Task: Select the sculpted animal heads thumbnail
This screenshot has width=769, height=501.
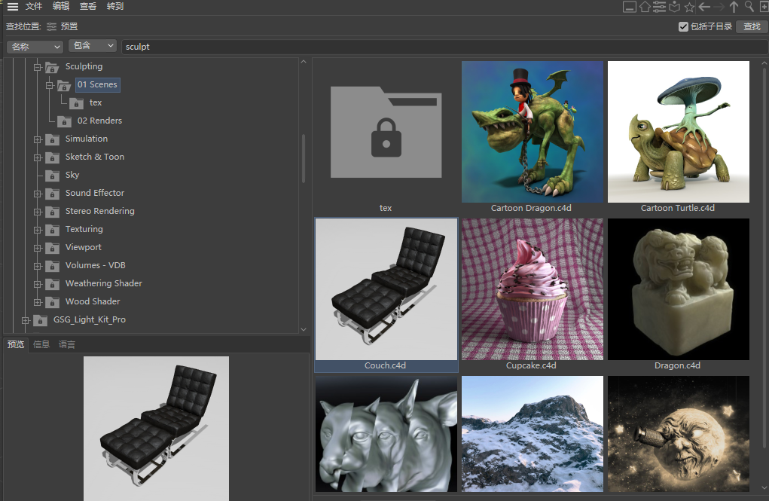Action: tap(386, 434)
